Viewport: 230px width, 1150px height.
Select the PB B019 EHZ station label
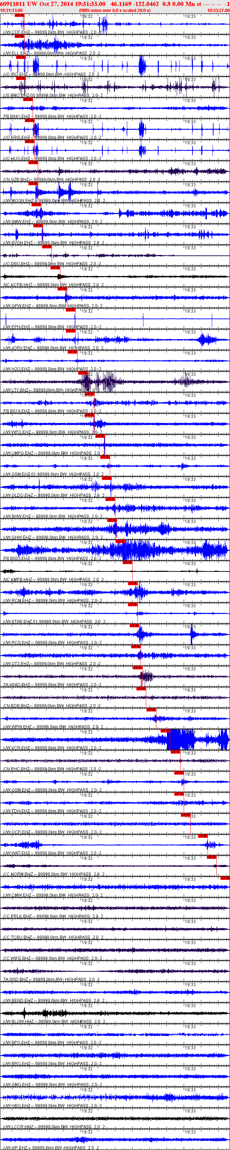(x=53, y=411)
